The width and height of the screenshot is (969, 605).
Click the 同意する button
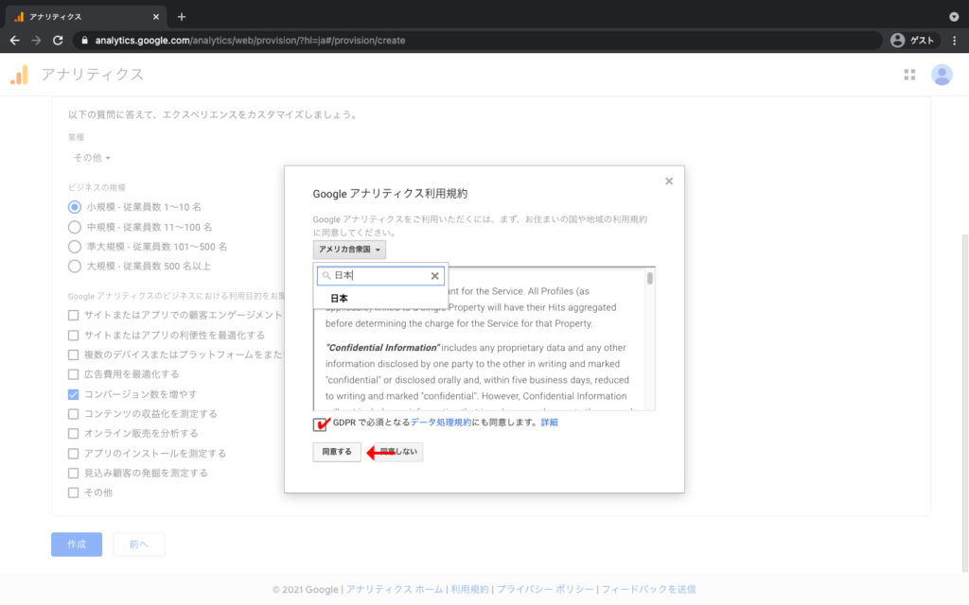[337, 452]
